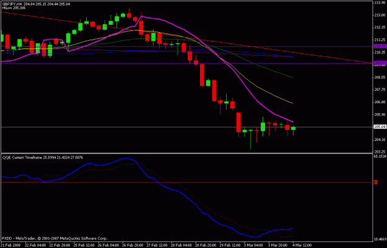
Task: Click the 28 Feb 20:00 time label
Action: (206, 246)
